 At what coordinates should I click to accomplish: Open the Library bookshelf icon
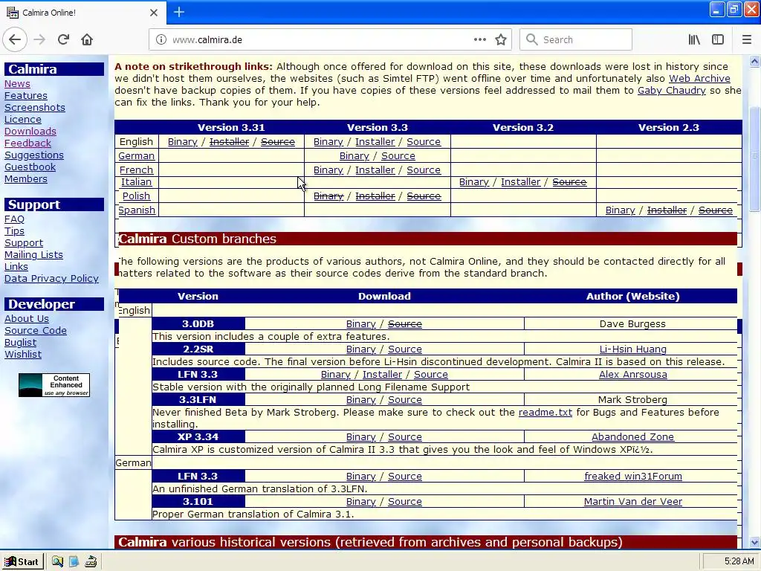[694, 39]
